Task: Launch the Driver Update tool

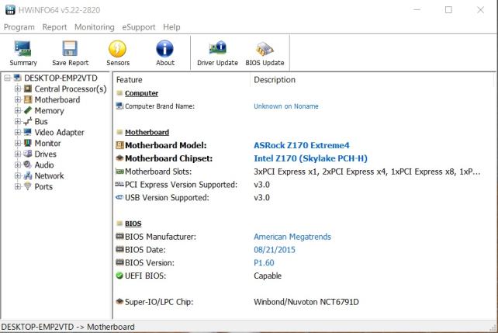Action: pyautogui.click(x=217, y=49)
